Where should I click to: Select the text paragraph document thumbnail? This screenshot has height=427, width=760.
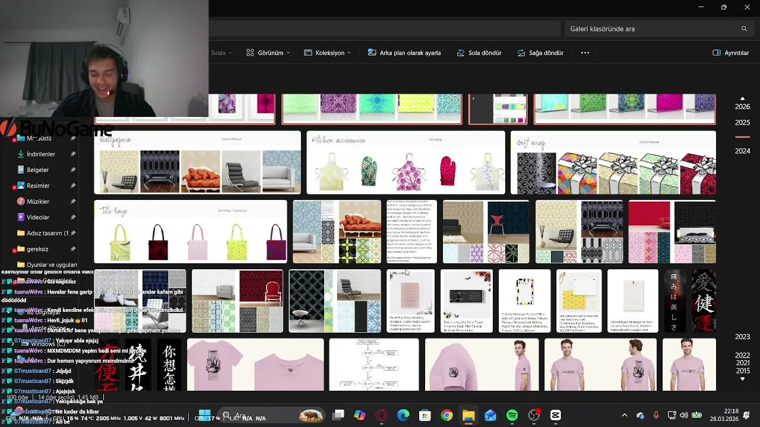(x=411, y=232)
